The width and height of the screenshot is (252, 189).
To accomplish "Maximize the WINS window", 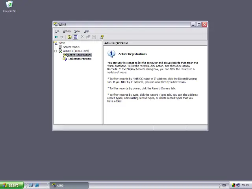I will click(199, 24).
